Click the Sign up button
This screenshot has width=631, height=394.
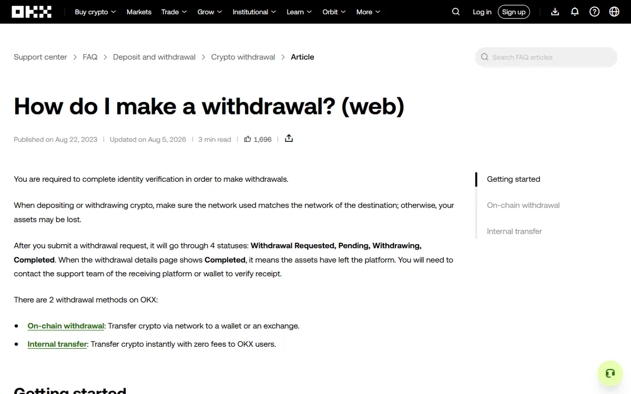tap(514, 12)
